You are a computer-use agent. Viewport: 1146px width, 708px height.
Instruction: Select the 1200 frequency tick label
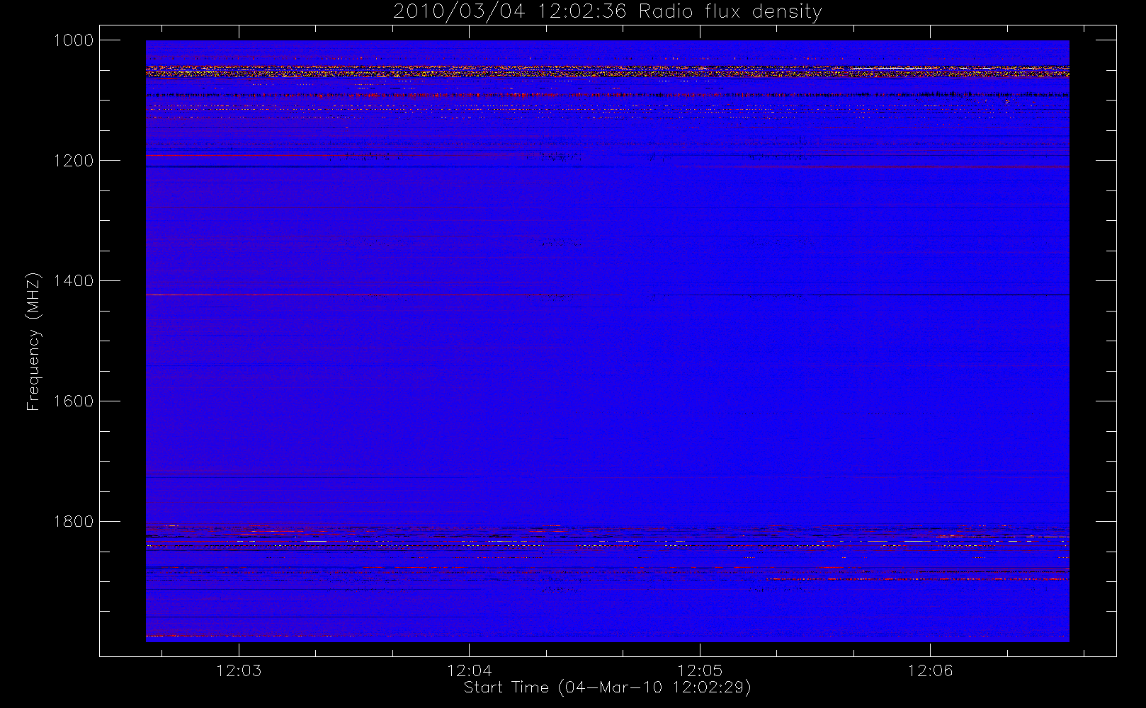pyautogui.click(x=74, y=161)
